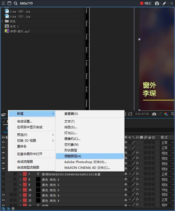Click the red label color swatch of layer 9
This screenshot has height=211, width=175.
[25, 184]
